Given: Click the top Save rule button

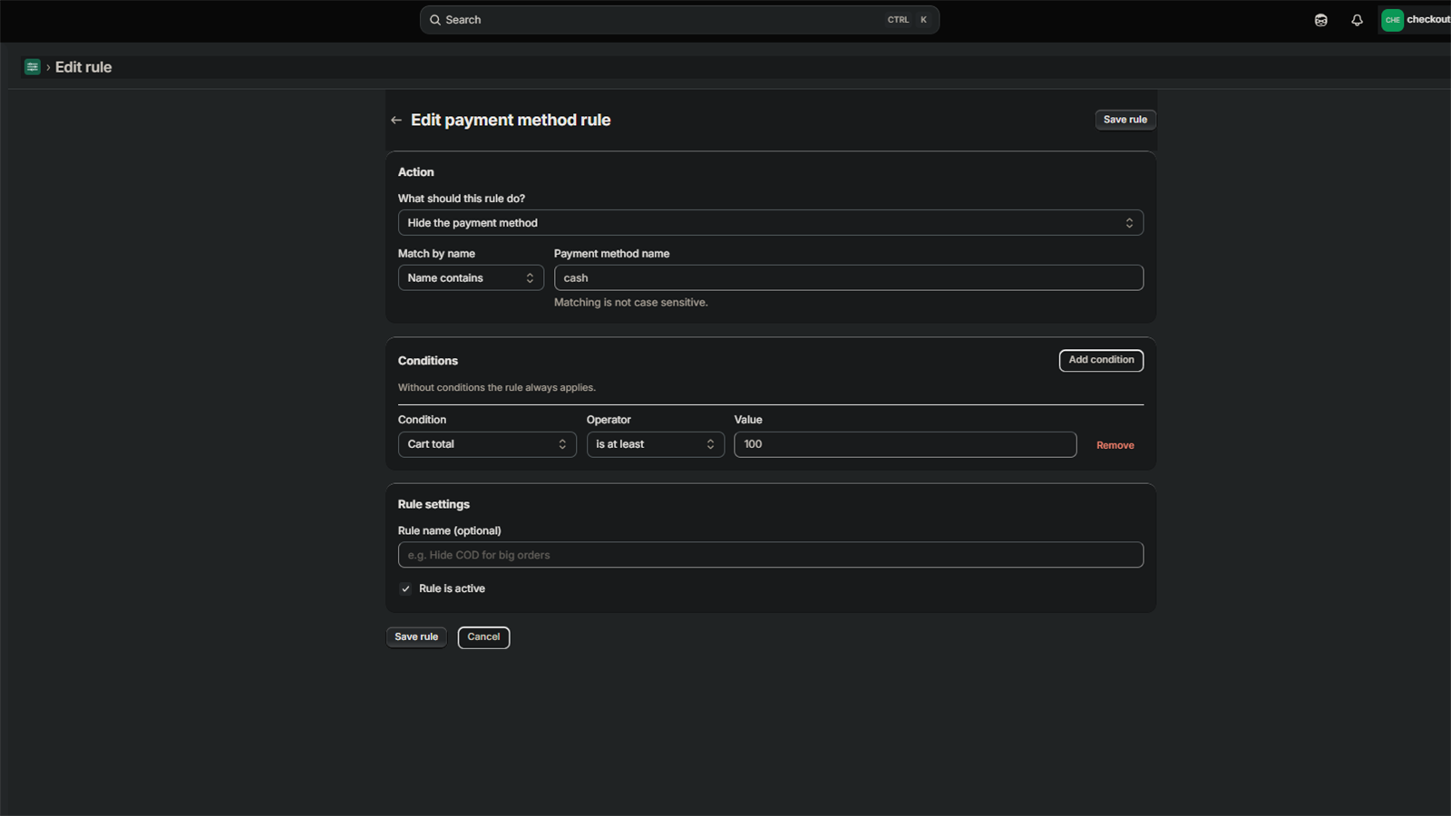Looking at the screenshot, I should pyautogui.click(x=1125, y=120).
